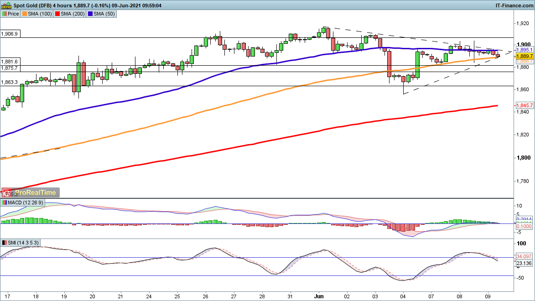
Task: Click the SMI indicator color icon
Action: (x=4, y=243)
